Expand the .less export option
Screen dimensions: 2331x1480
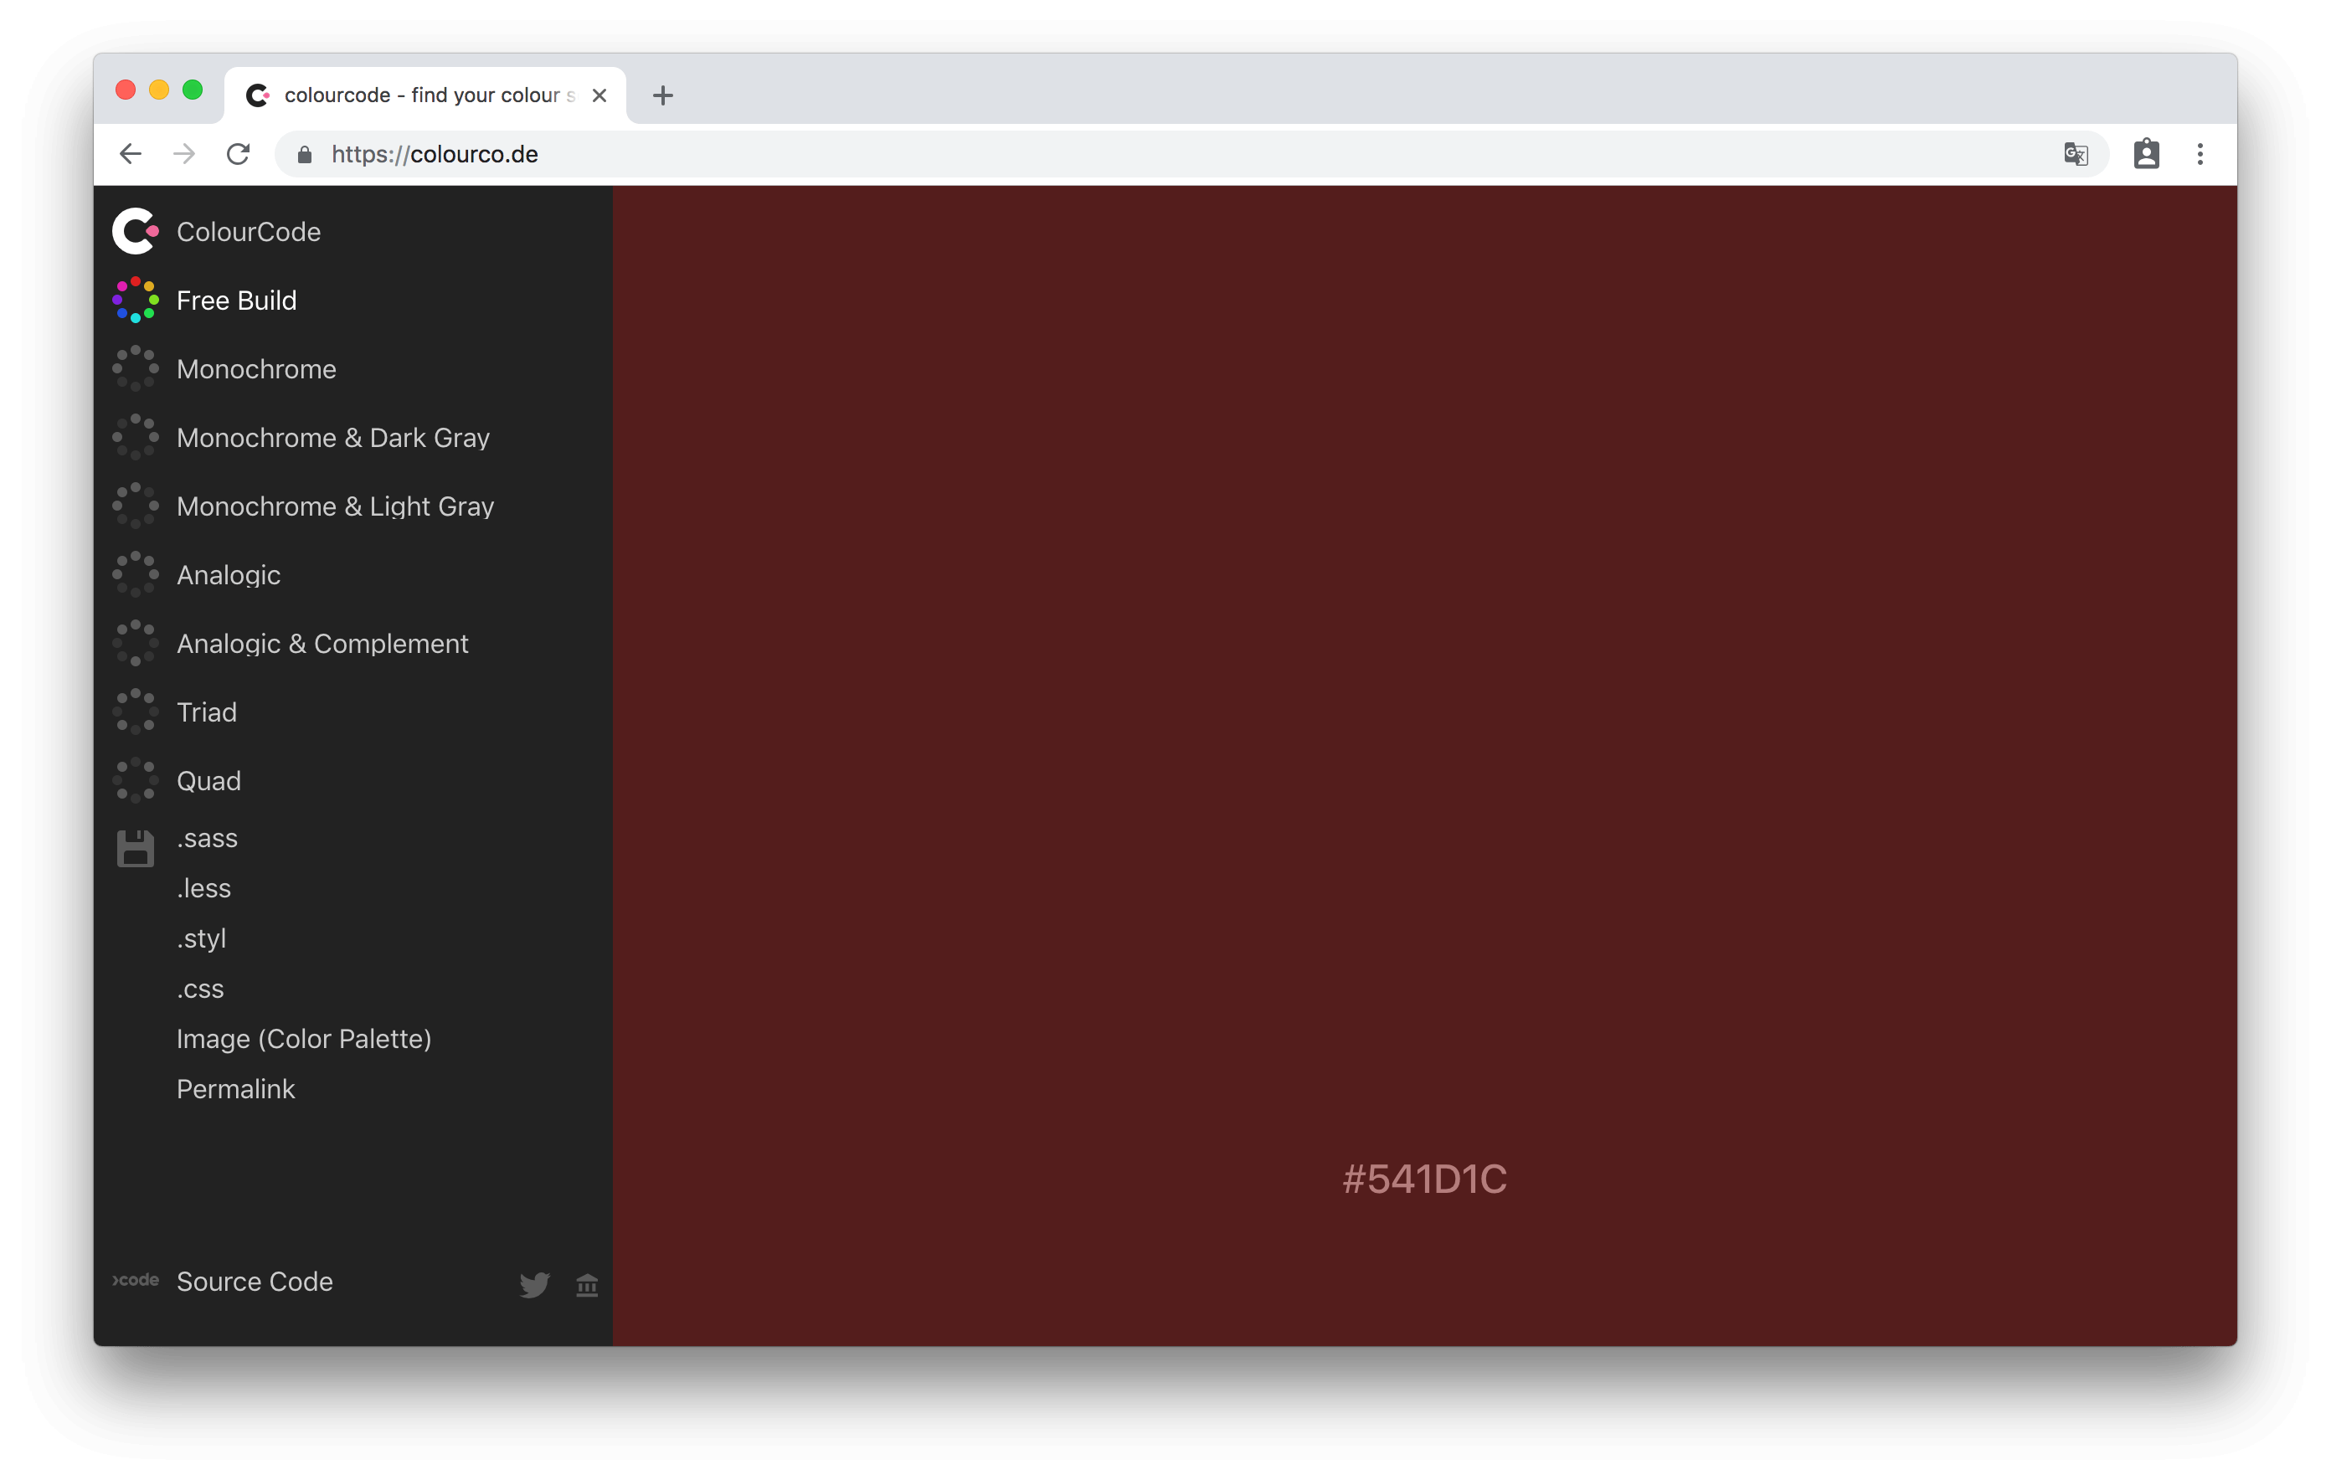click(202, 887)
